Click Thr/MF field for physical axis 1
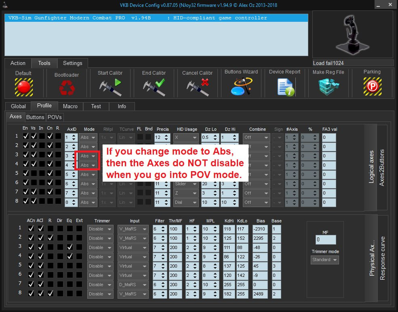Image resolution: width=398 pixels, height=312 pixels. click(175, 229)
